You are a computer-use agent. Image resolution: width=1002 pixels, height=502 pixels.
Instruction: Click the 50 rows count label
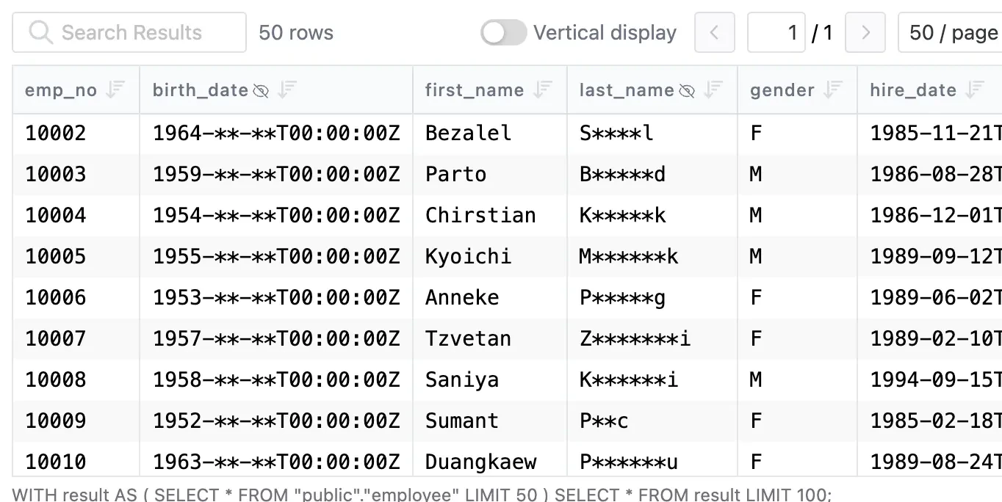[x=295, y=32]
